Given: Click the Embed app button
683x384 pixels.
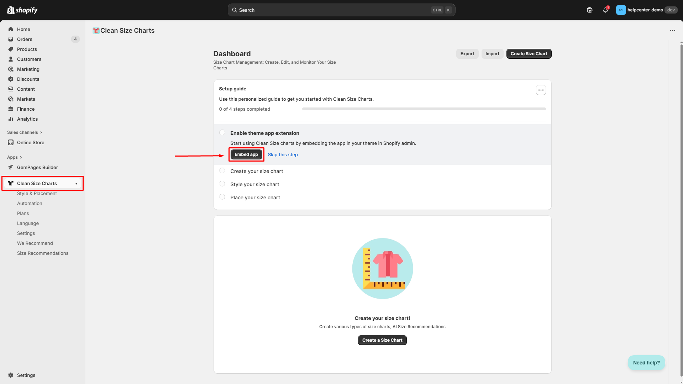Looking at the screenshot, I should point(246,154).
